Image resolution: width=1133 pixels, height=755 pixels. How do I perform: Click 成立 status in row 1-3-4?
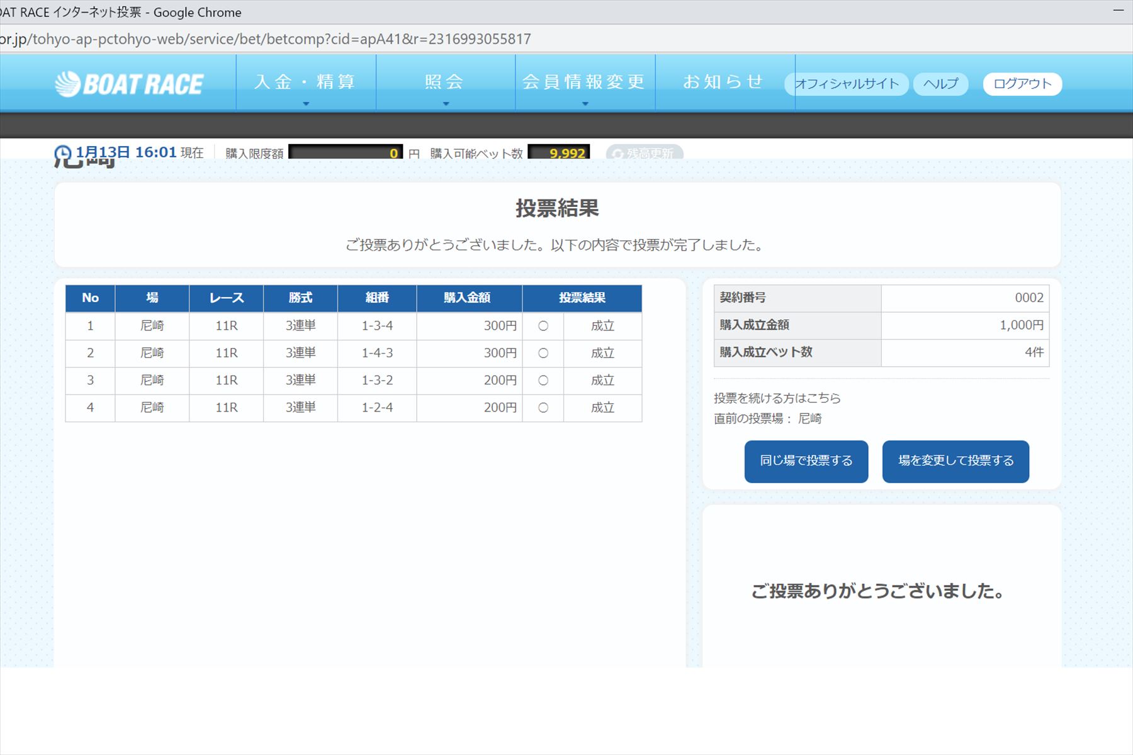click(602, 326)
